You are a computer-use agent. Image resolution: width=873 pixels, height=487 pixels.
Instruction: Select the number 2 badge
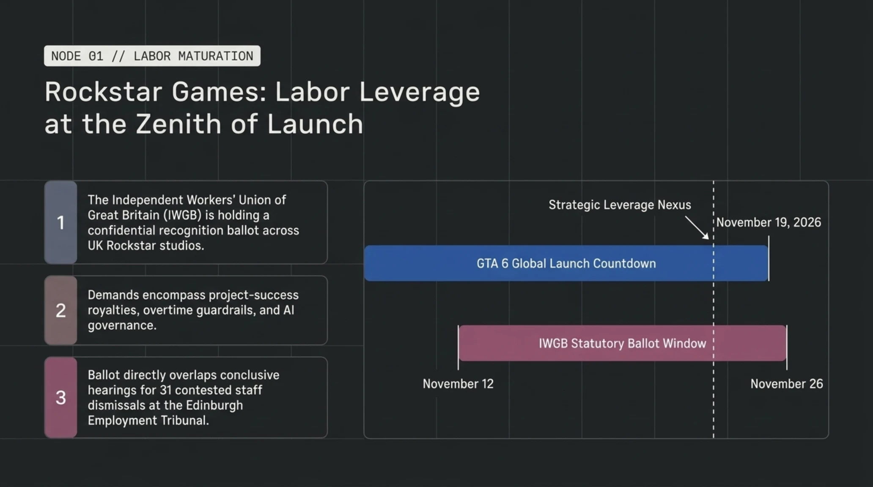click(x=60, y=310)
